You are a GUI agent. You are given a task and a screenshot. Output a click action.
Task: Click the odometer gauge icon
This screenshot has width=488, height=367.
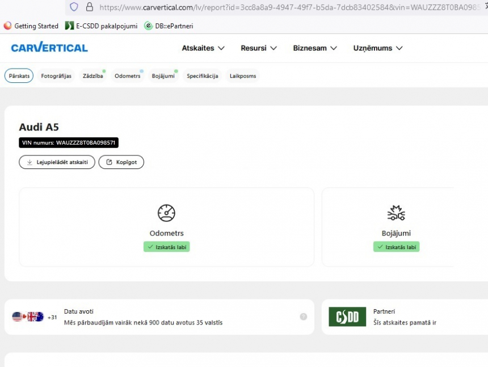166,213
